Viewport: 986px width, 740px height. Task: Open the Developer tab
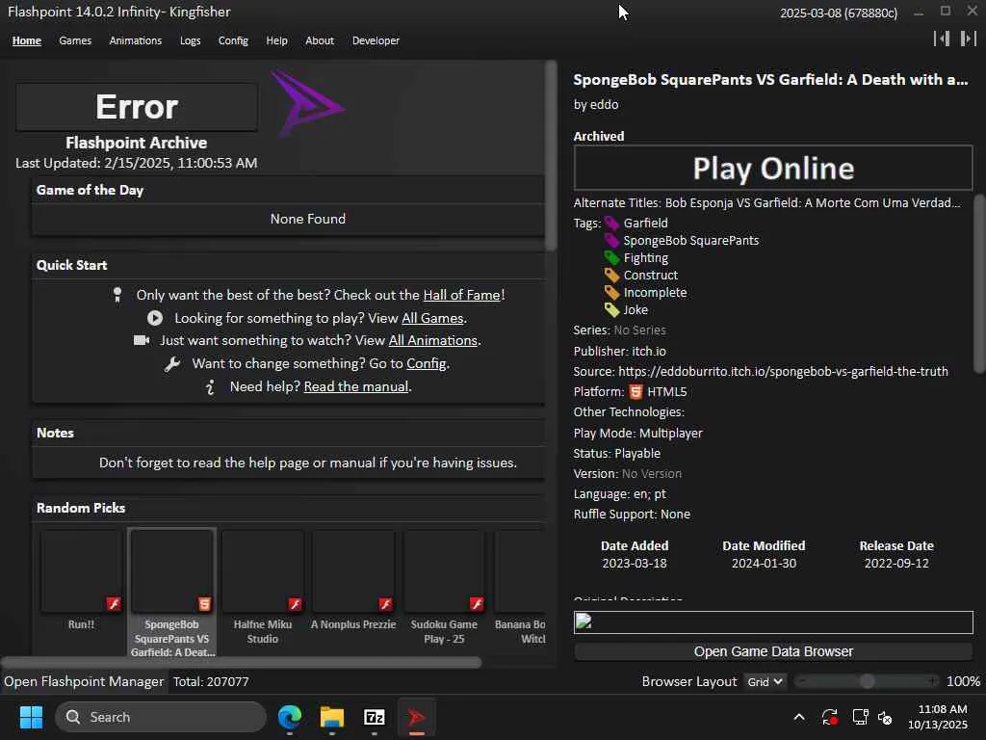click(x=376, y=40)
